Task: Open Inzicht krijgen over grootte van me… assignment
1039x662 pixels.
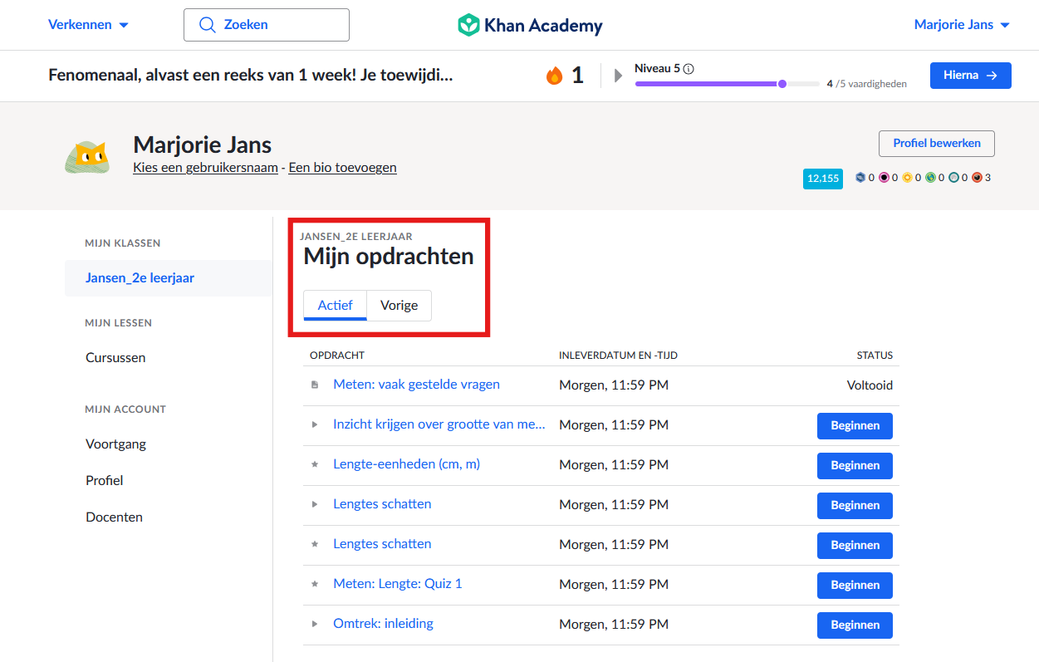Action: tap(439, 424)
